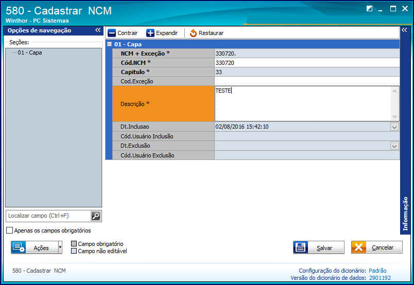Image resolution: width=414 pixels, height=285 pixels.
Task: Click the Capitulo value 33
Action: (x=307, y=72)
